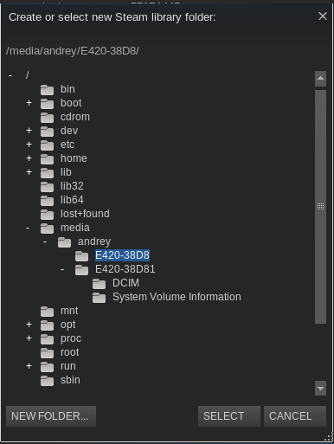Image resolution: width=334 pixels, height=444 pixels.
Task: Confirm with the SELECT button
Action: [229, 416]
